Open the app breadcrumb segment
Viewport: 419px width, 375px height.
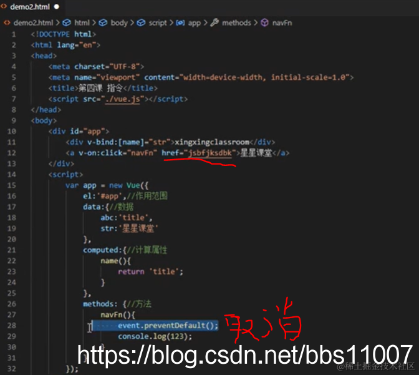(x=195, y=23)
